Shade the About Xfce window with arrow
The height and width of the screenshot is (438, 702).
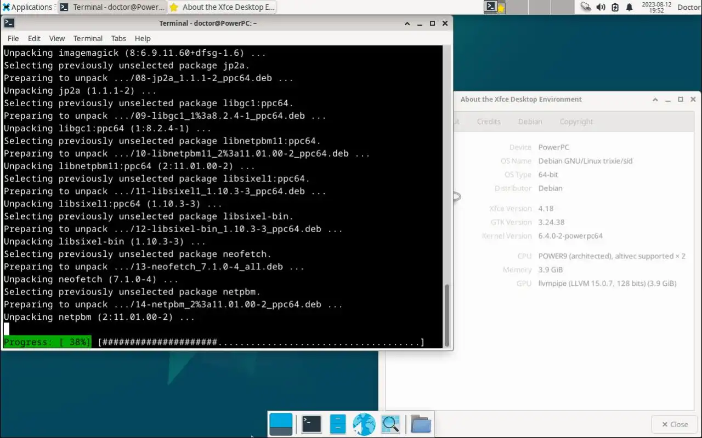point(655,99)
